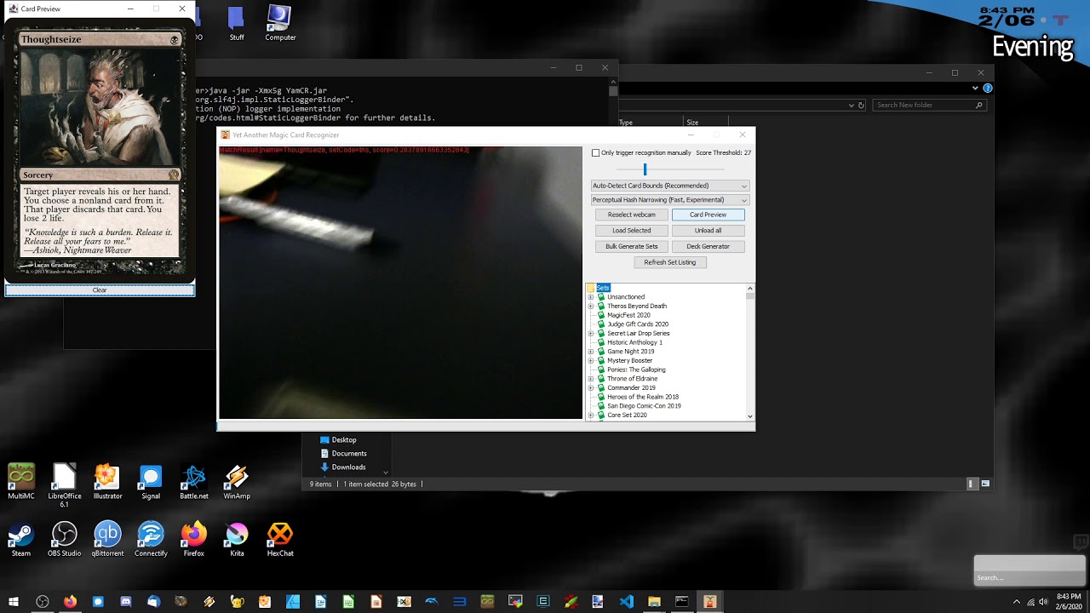
Task: Expand the Game Night 2019 set
Action: point(591,352)
